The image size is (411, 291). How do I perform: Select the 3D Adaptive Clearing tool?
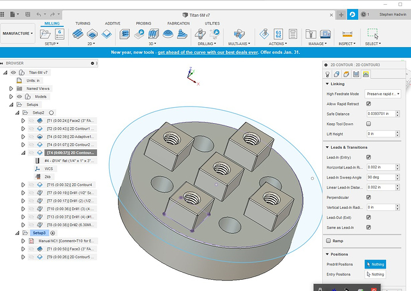(x=124, y=34)
